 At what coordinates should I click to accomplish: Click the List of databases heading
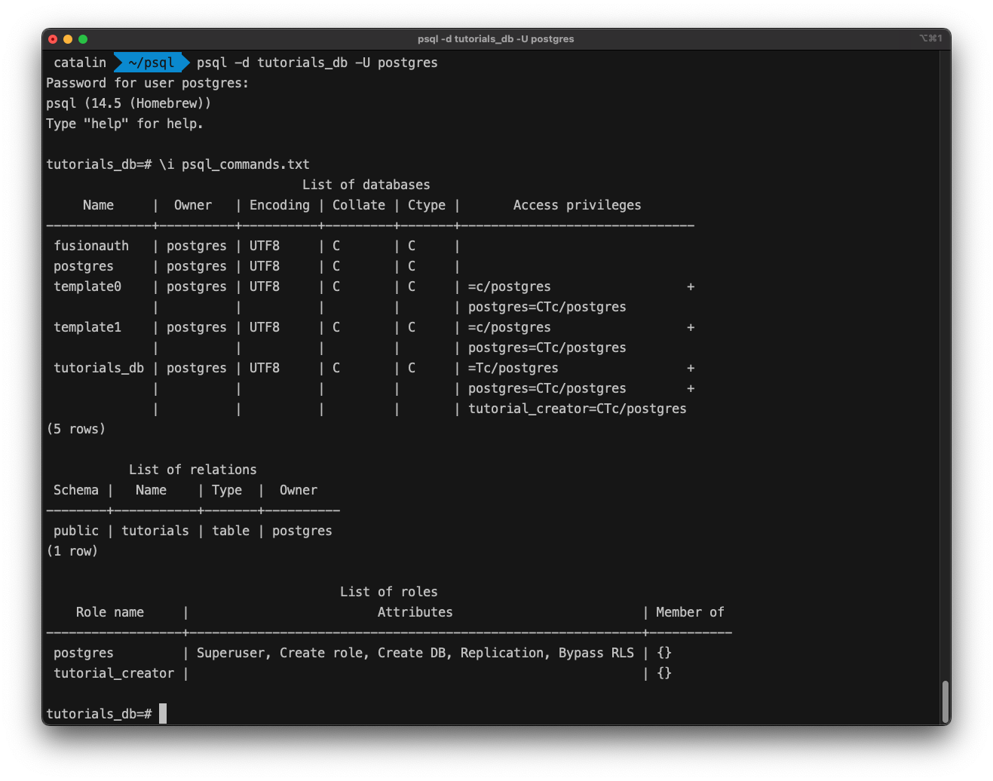pyautogui.click(x=366, y=184)
